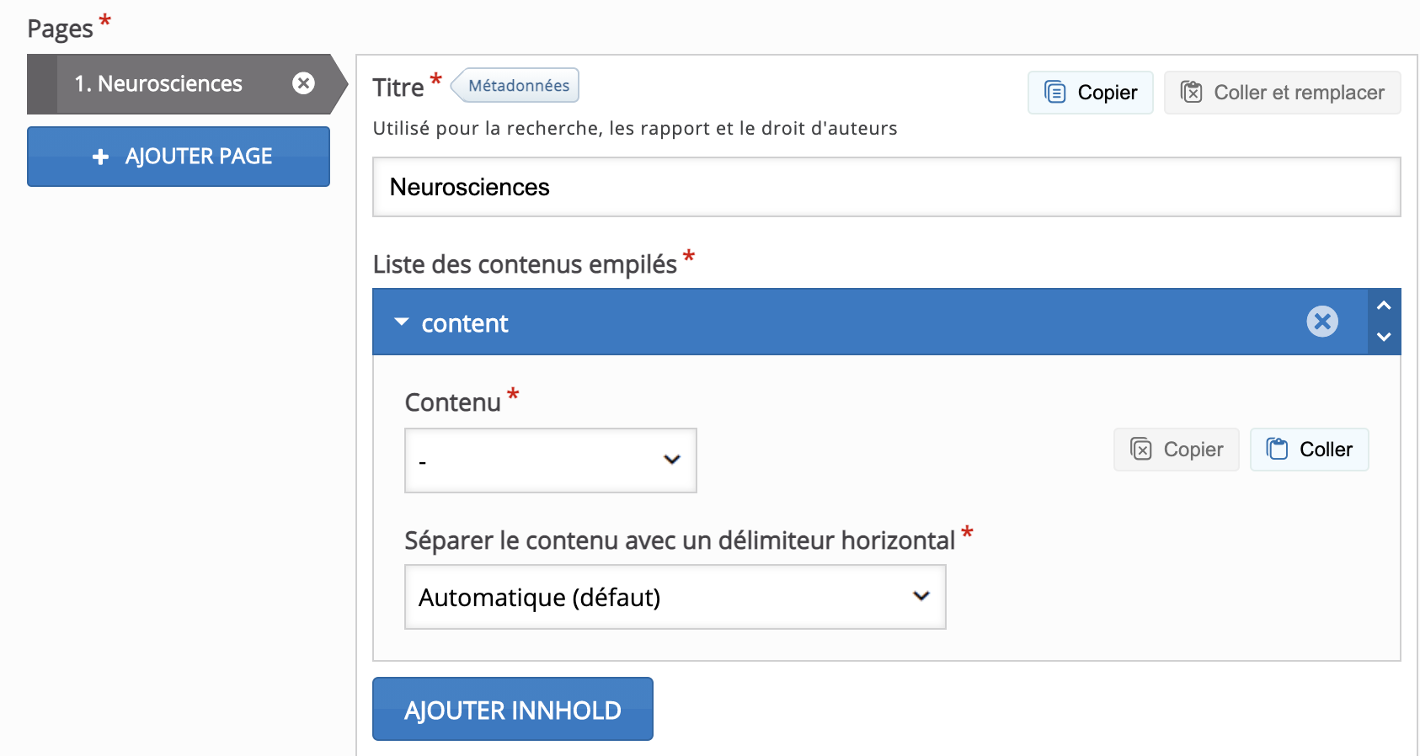Move the content block up with the arrow

(1384, 306)
